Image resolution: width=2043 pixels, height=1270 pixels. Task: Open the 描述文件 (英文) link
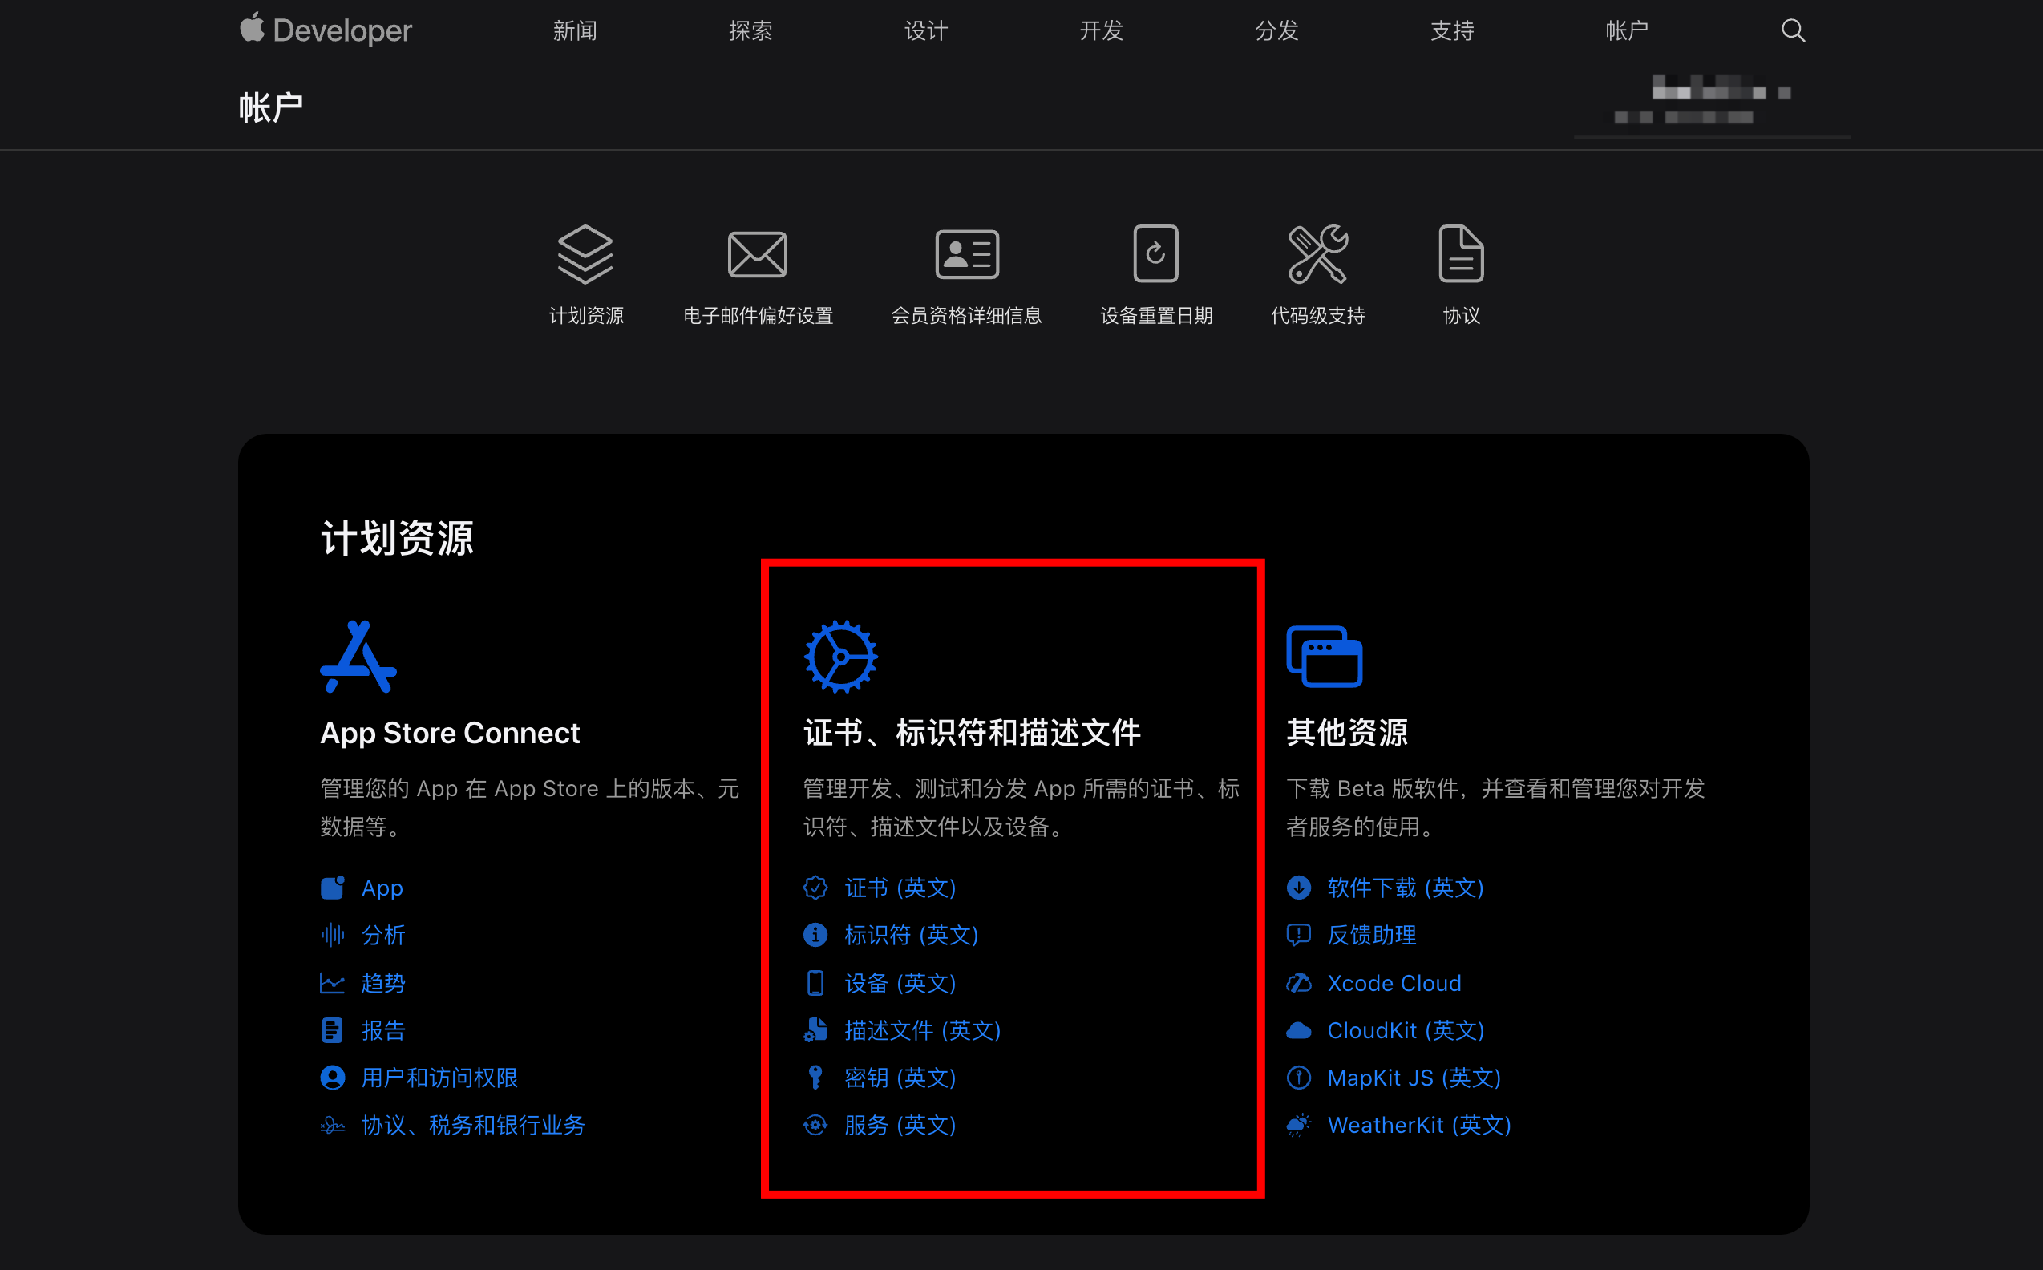[921, 1030]
